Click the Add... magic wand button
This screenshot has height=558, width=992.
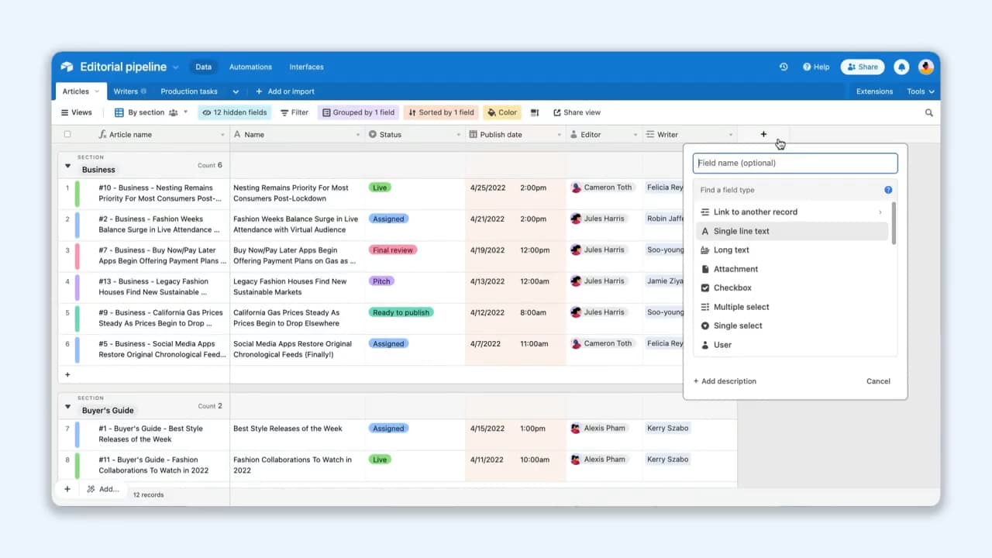(103, 489)
